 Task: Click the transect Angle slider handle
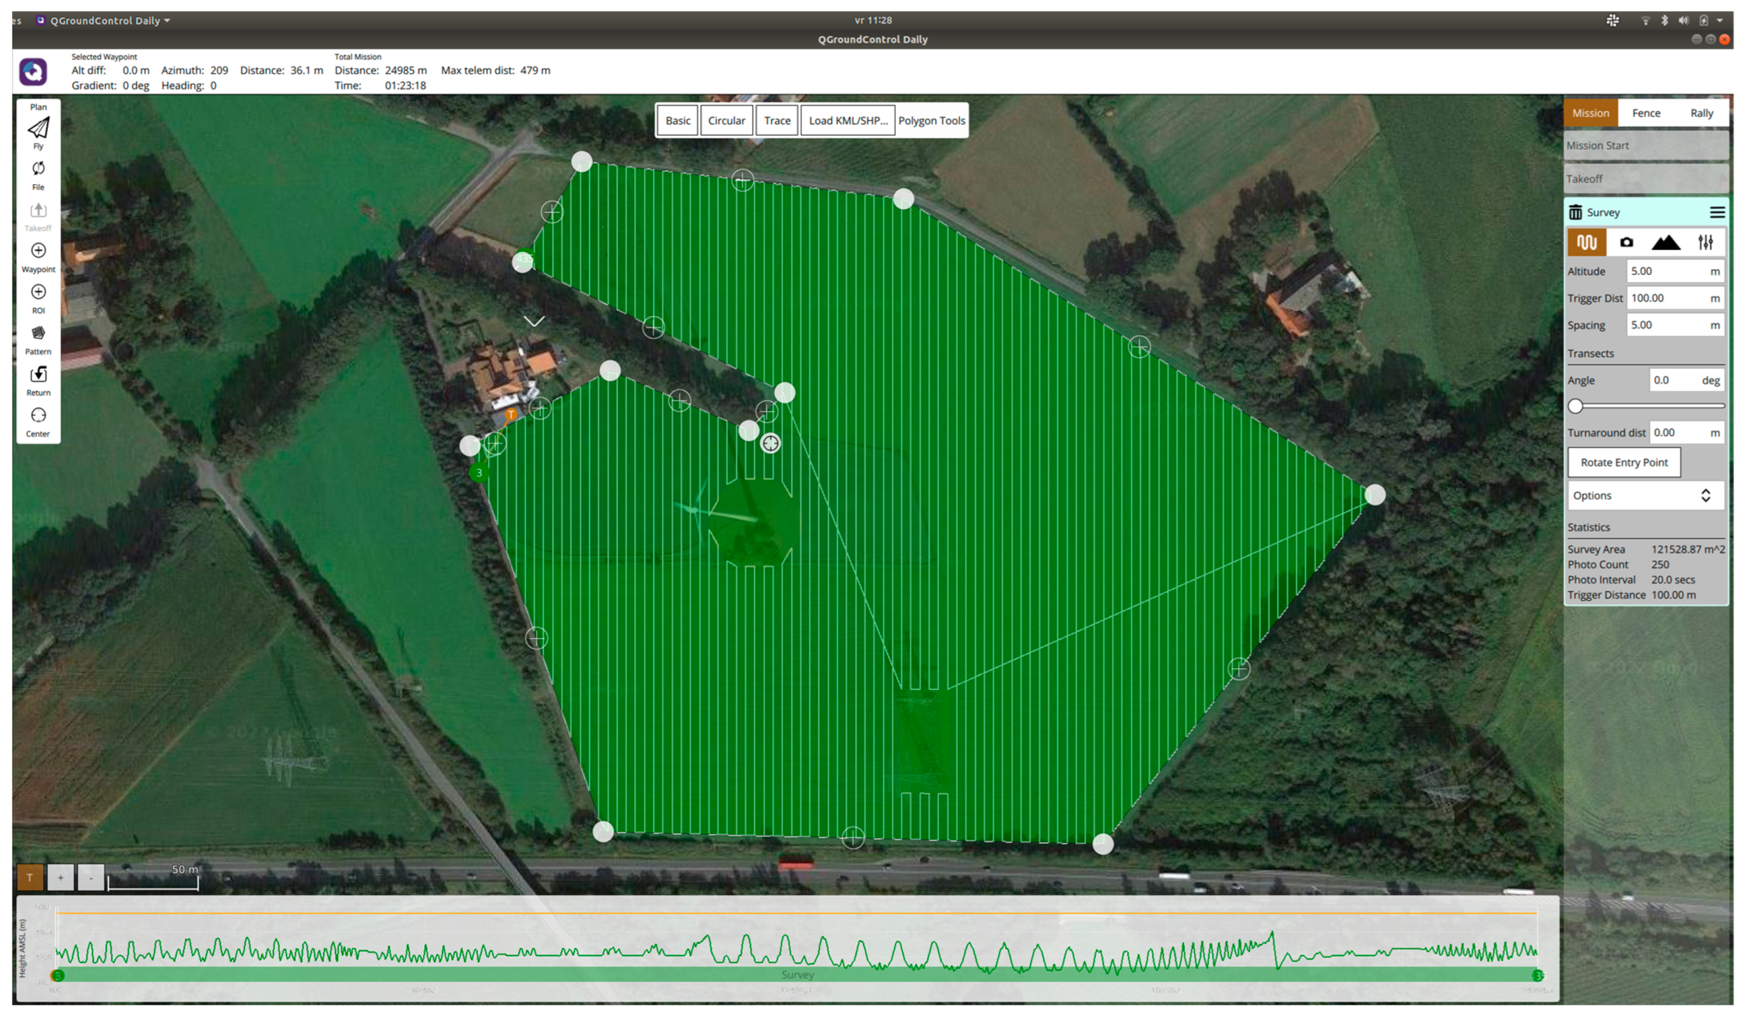[x=1576, y=407]
